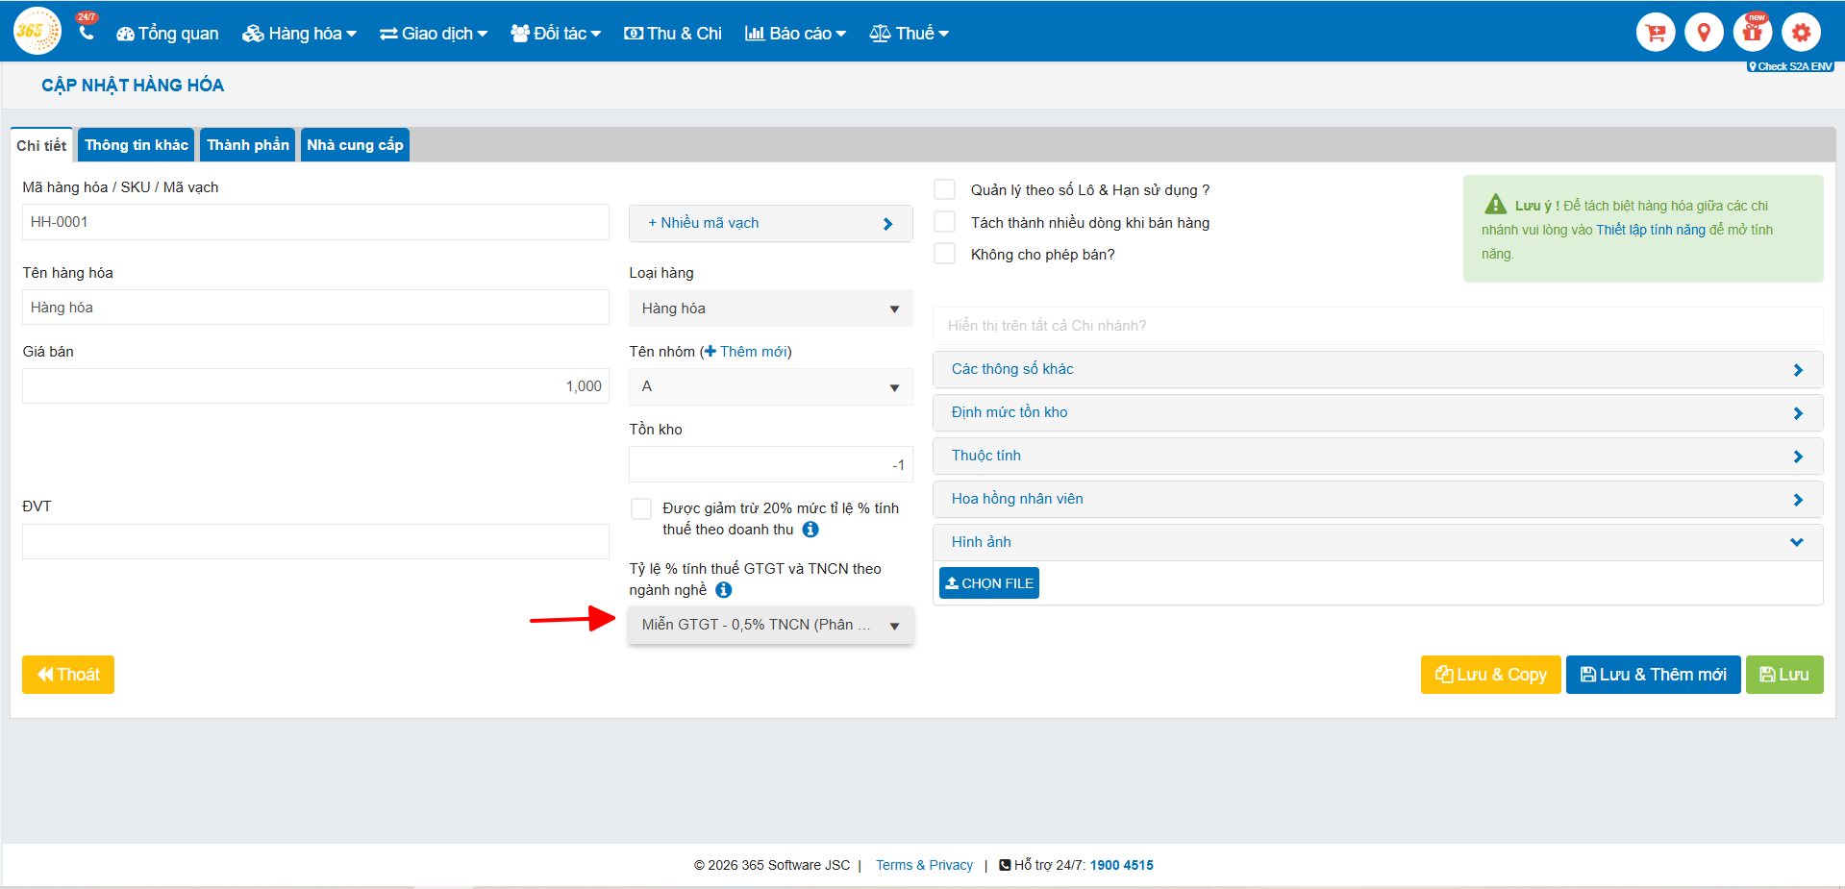
Task: Expand the Các thông số khác section
Action: tap(1377, 369)
